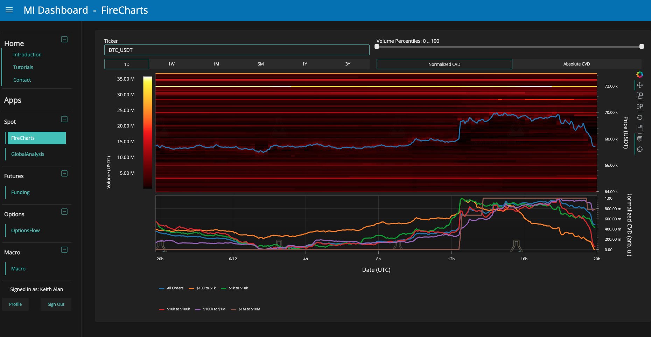The width and height of the screenshot is (651, 337).
Task: Save the chart as image
Action: 640,128
